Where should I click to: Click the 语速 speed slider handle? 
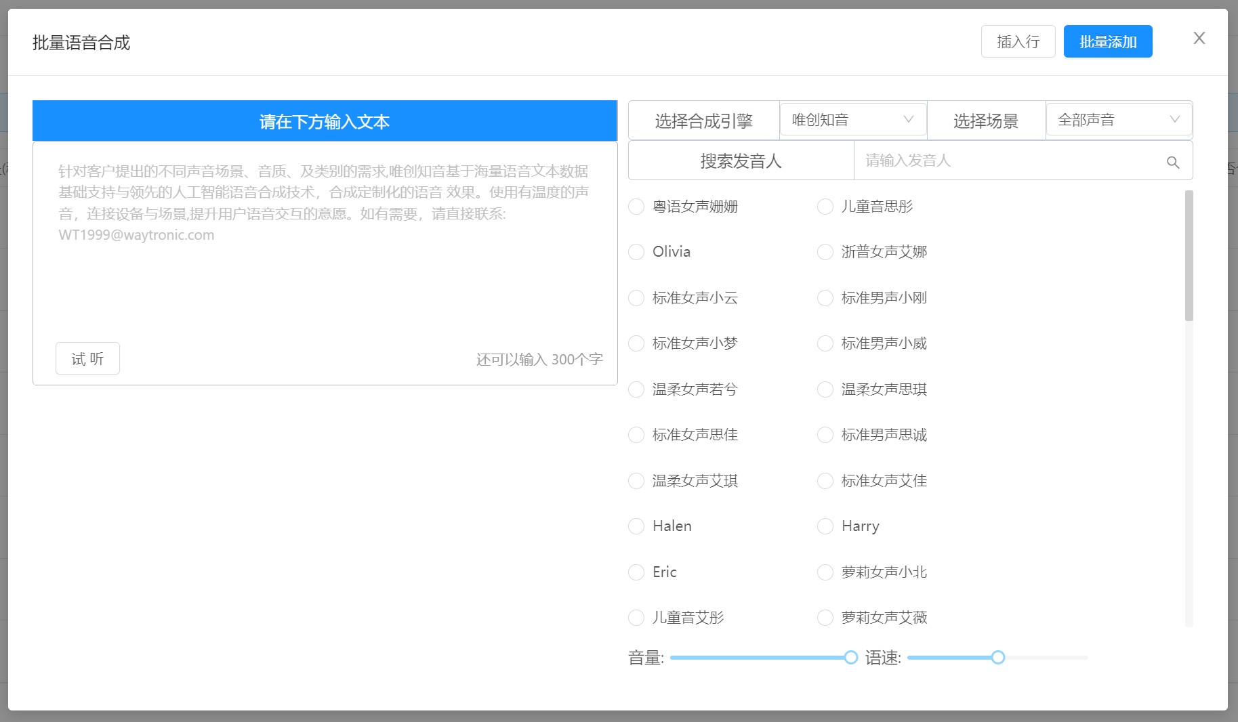[997, 657]
